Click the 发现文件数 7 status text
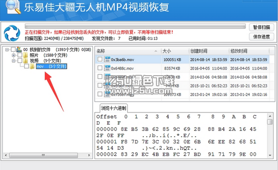This screenshot has width=278, height=170. 106,38
